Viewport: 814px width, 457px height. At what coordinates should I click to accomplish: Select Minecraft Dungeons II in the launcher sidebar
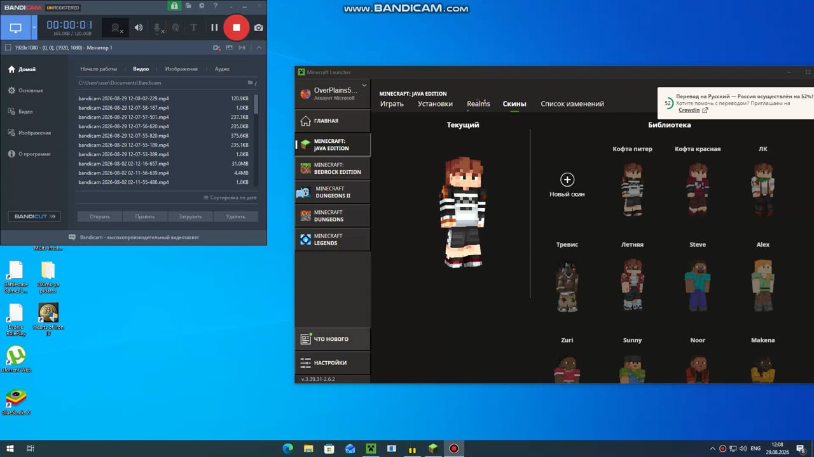tap(333, 192)
